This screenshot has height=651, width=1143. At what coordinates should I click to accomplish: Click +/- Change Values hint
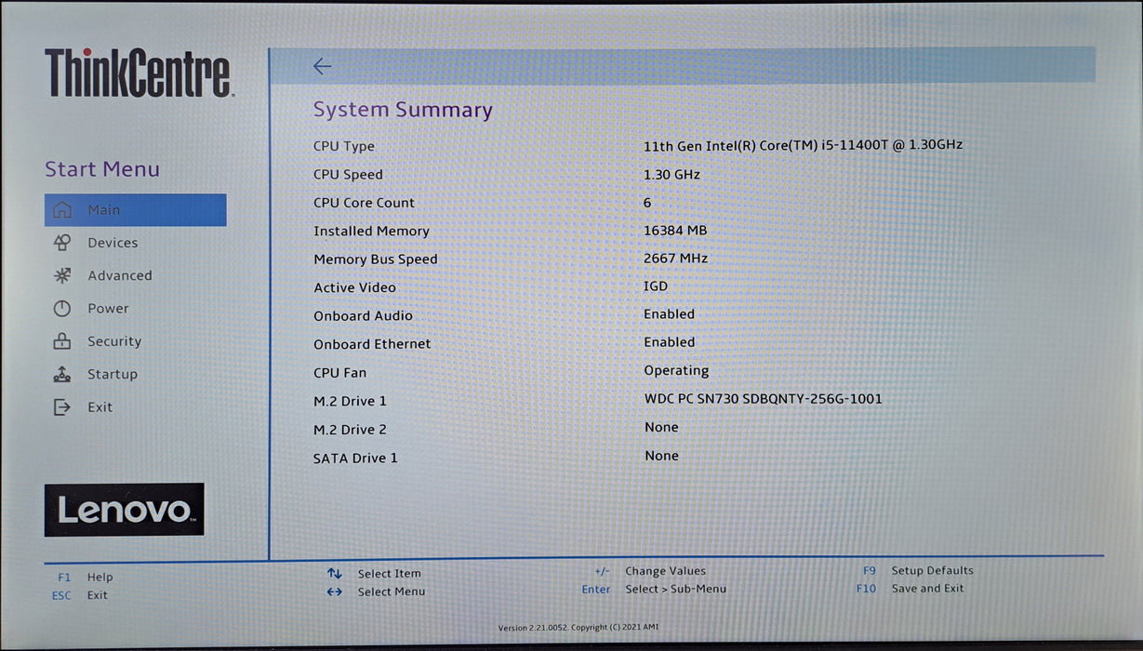coord(650,571)
